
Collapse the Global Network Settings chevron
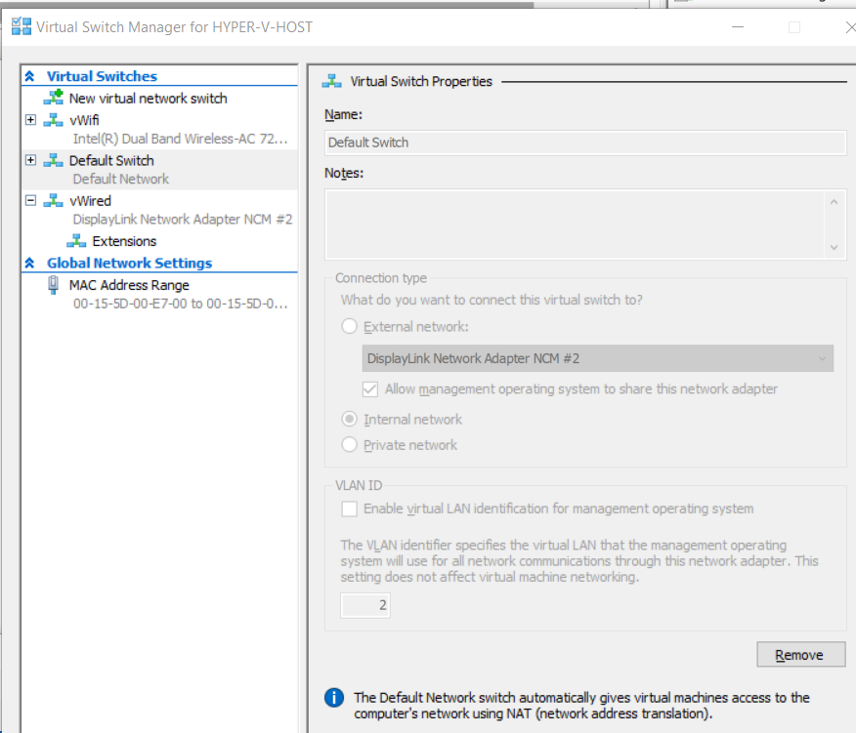click(x=30, y=263)
